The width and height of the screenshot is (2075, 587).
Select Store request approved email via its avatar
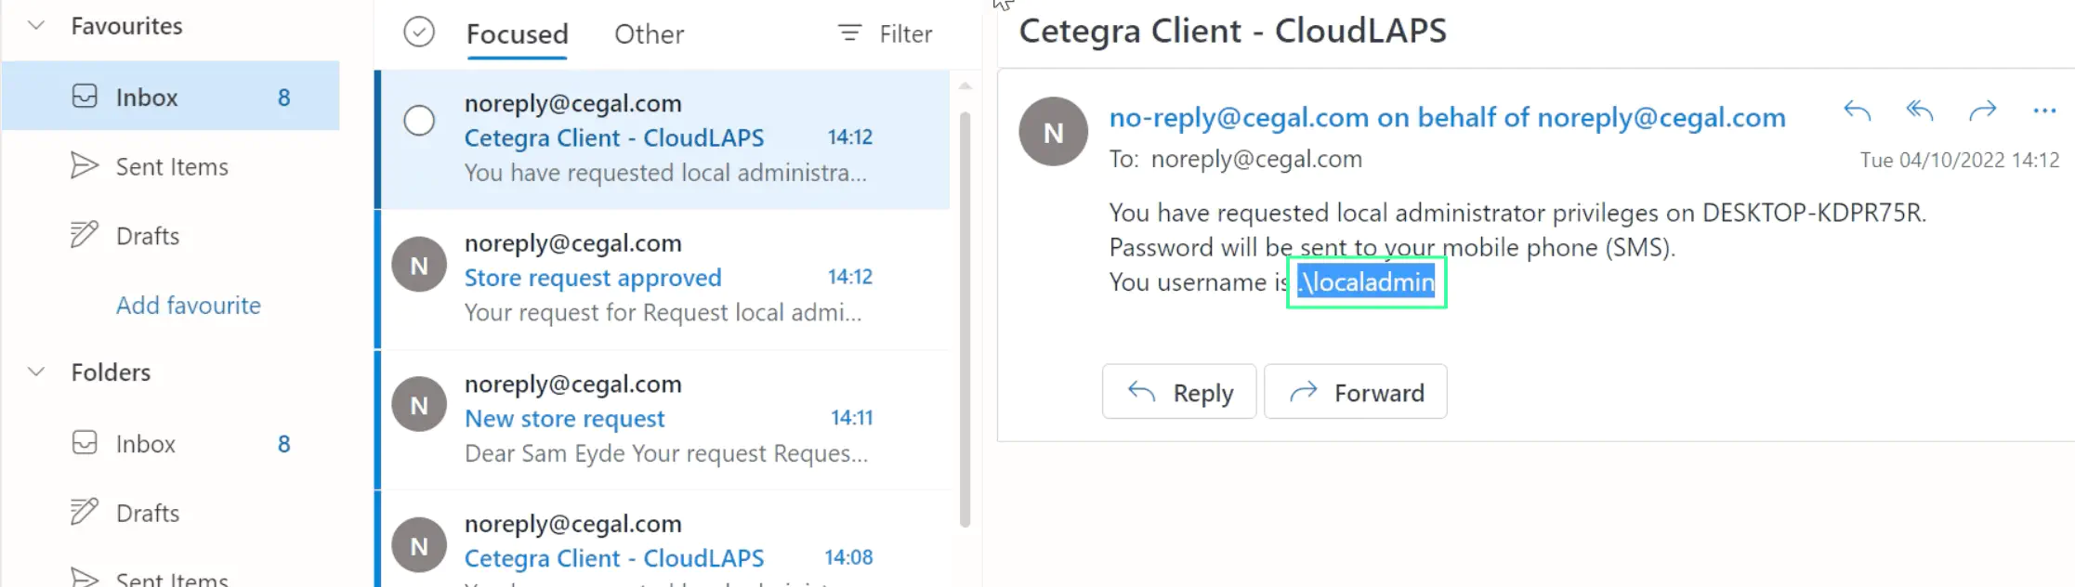click(419, 266)
